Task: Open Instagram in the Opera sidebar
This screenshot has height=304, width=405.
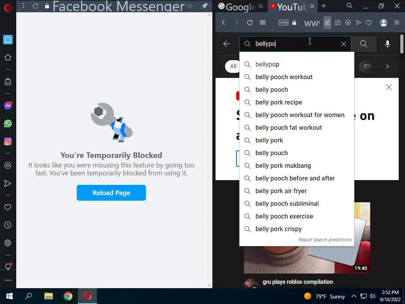Action: [x=8, y=141]
